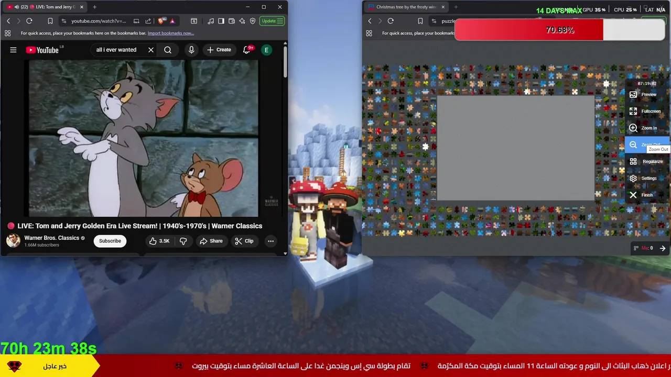Toggle the browser sidebar panel icon

coord(221,21)
